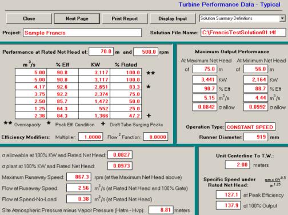Select the maximum net head value 75.0
288x215 pixels.
pos(205,69)
